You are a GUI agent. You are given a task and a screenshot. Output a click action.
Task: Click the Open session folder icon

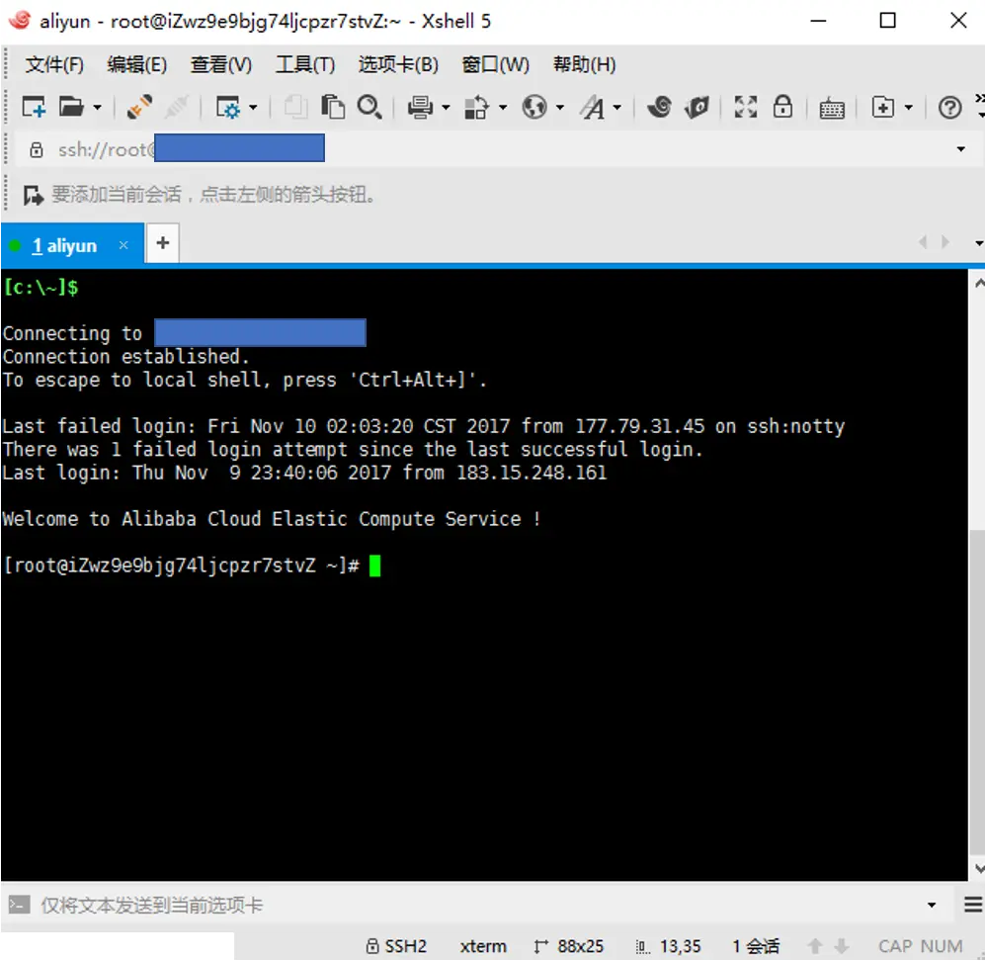[71, 108]
